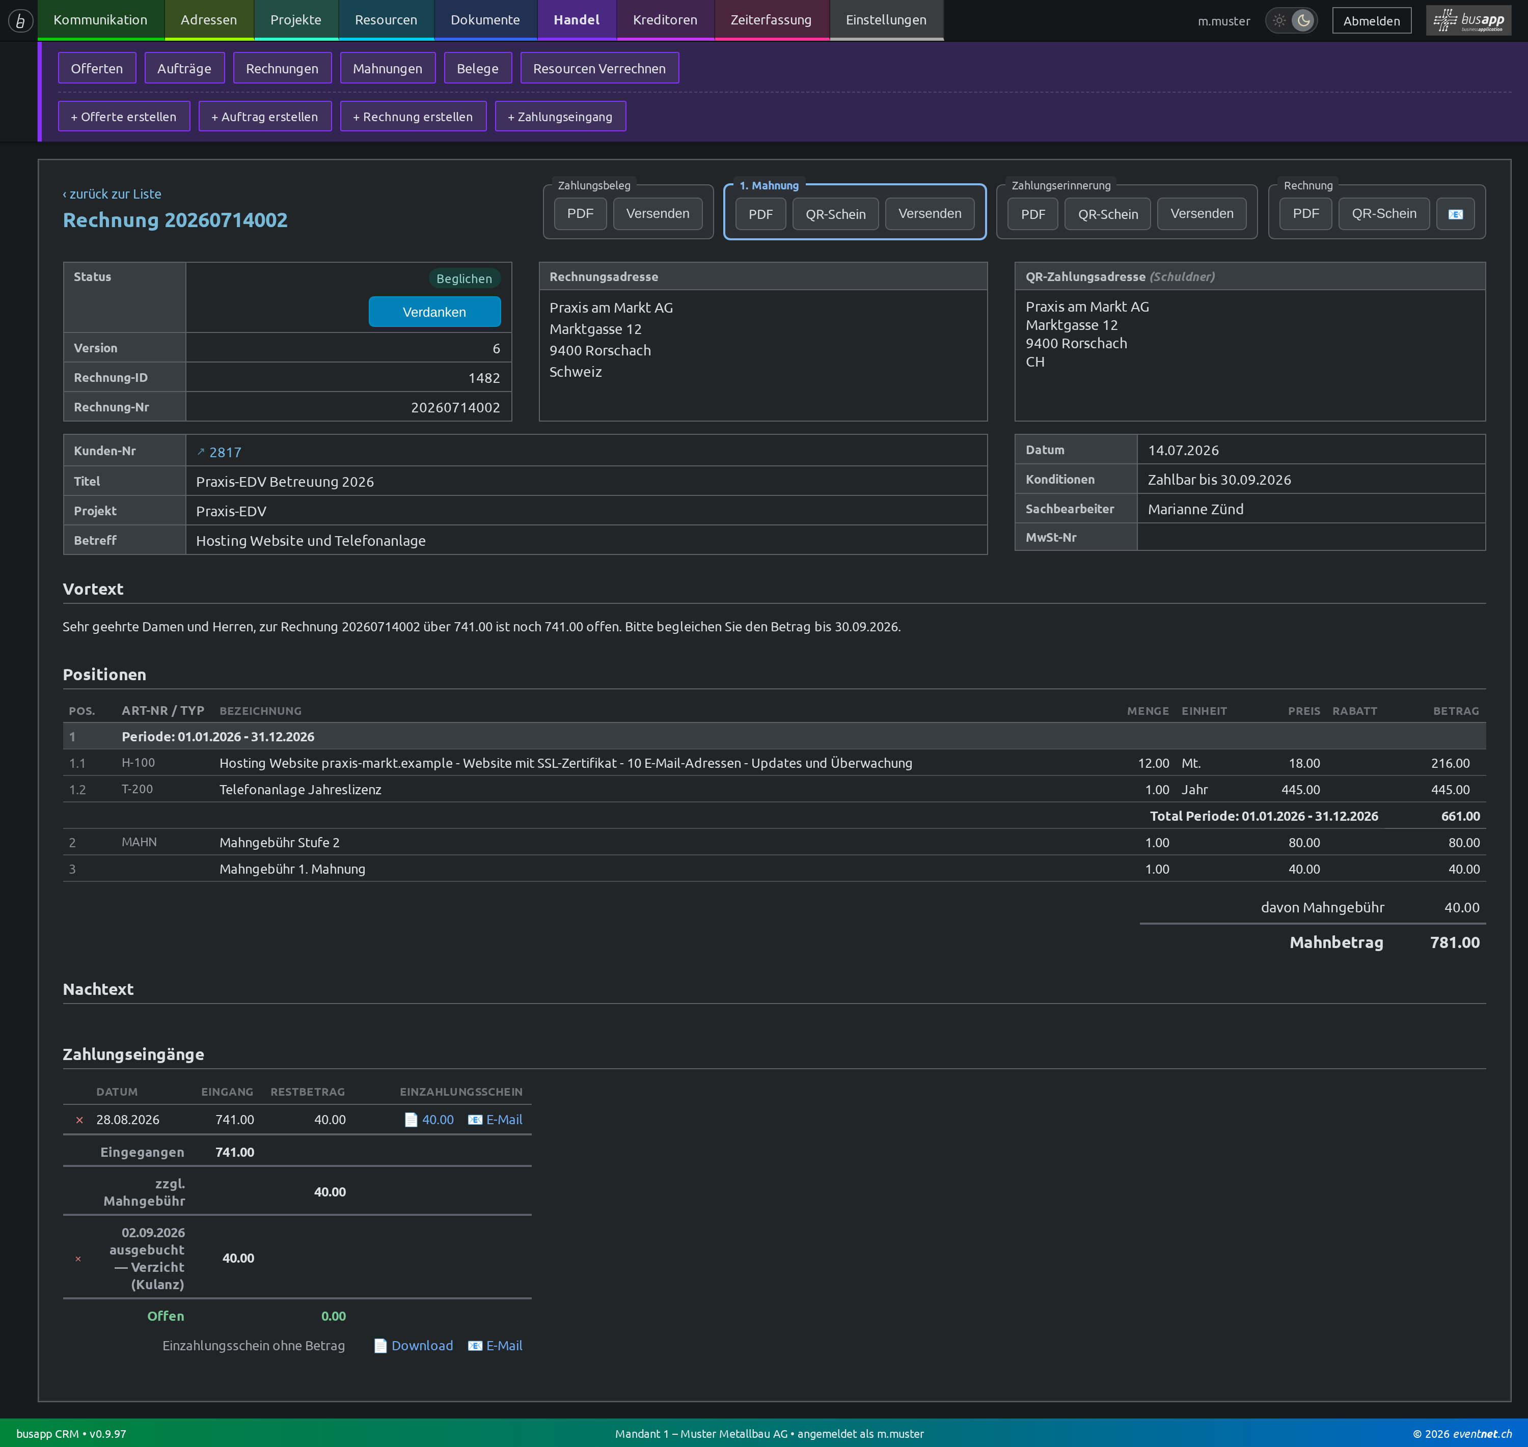The width and height of the screenshot is (1528, 1447).
Task: Click the Verdanken button
Action: tap(434, 312)
